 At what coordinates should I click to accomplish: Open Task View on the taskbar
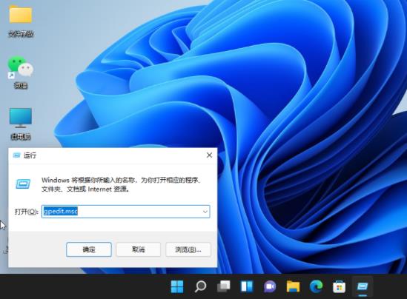[223, 286]
